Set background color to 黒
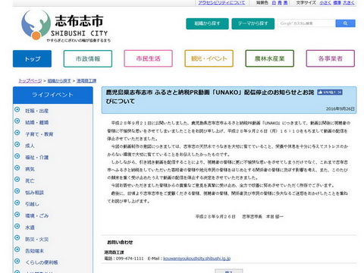Viewport: 364px width, 273px height. (285, 2)
